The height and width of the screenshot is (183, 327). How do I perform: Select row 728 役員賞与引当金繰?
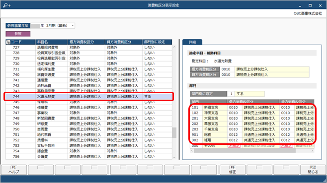tap(89, 53)
